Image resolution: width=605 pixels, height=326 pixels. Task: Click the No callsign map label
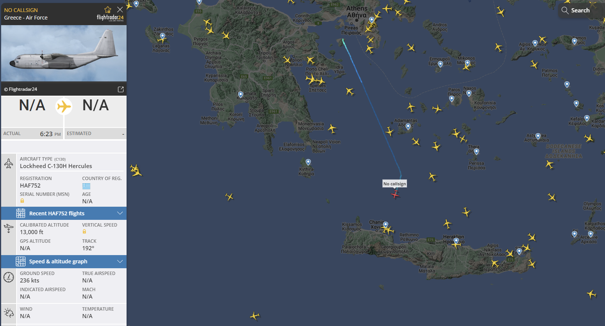395,184
